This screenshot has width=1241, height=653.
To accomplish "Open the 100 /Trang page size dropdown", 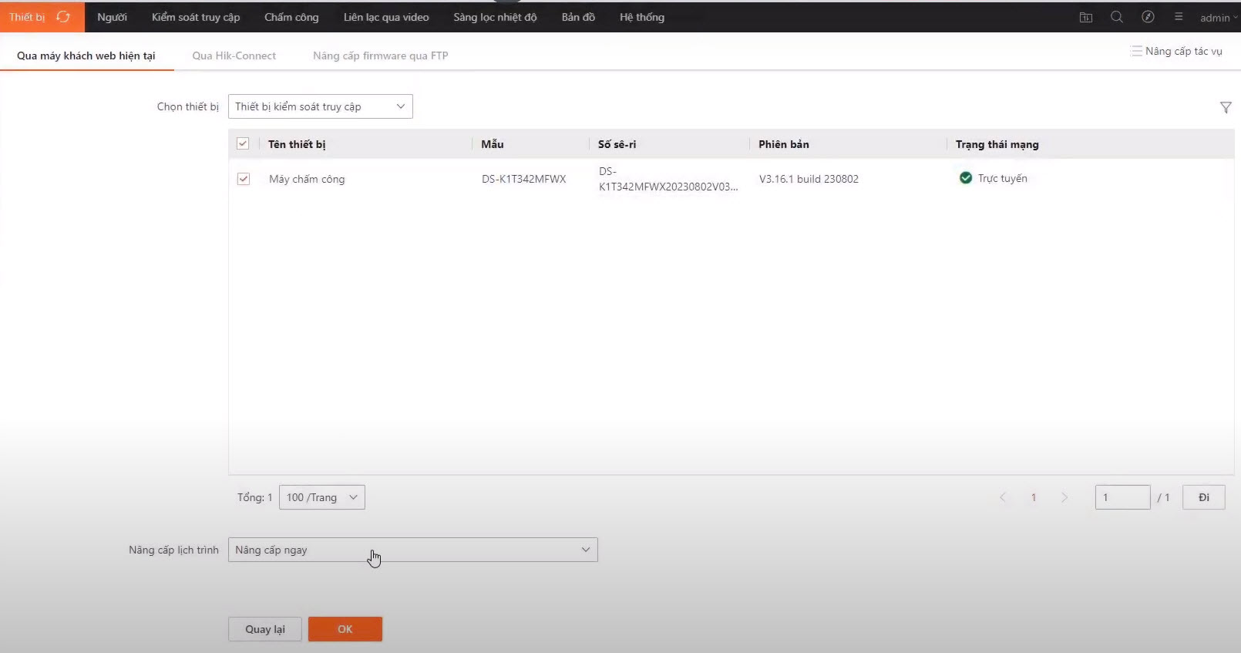I will point(321,497).
